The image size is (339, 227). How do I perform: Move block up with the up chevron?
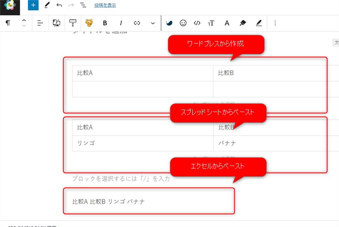tap(24, 20)
